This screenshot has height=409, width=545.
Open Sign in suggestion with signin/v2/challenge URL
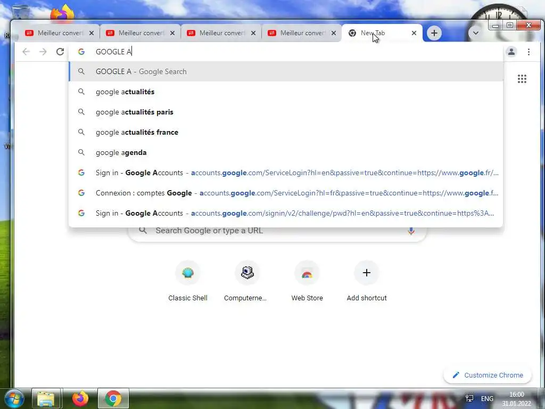pos(286,213)
